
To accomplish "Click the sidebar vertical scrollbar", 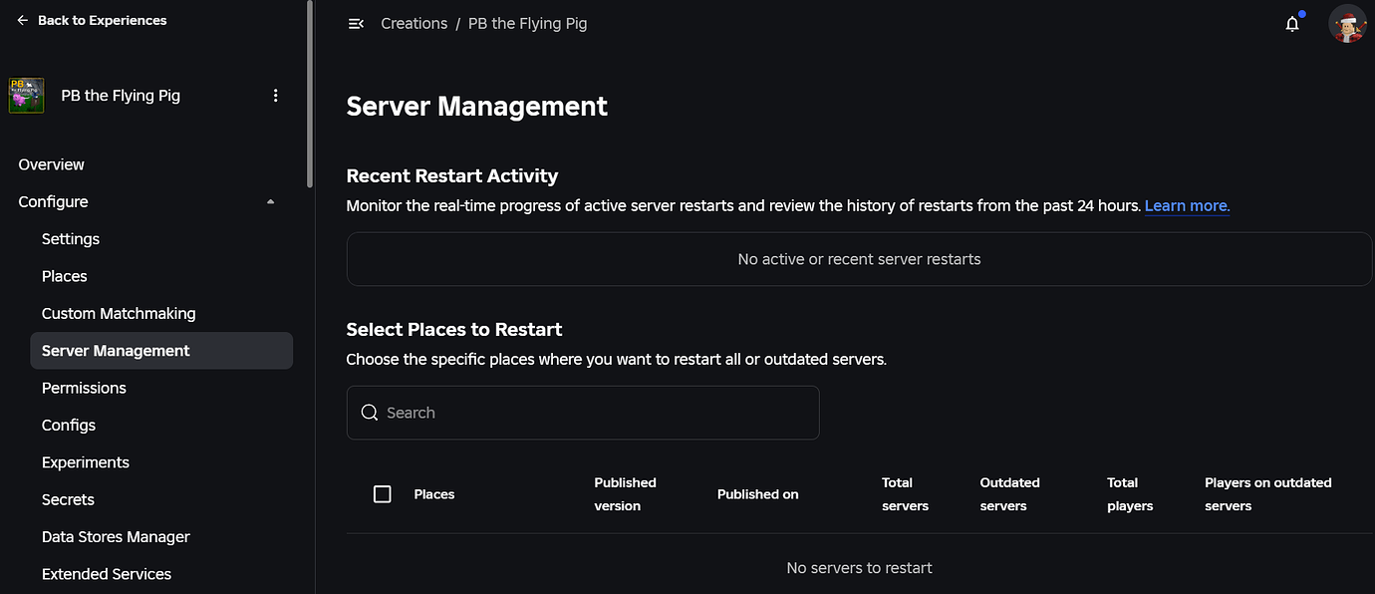I will click(311, 95).
